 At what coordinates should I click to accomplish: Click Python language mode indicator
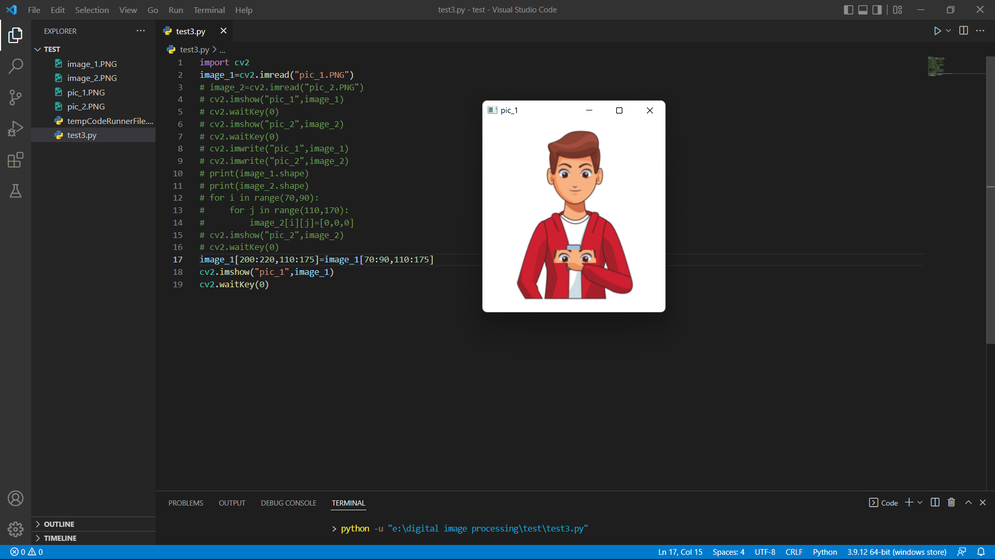825,552
